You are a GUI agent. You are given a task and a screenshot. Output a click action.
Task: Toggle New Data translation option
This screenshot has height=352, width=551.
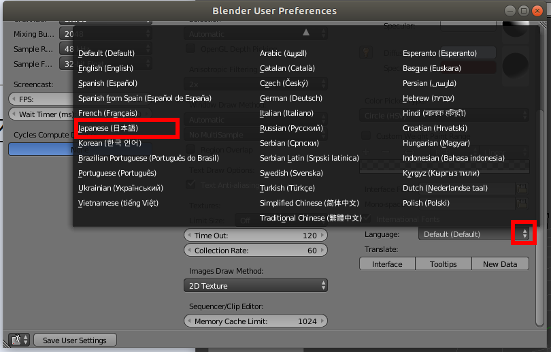pyautogui.click(x=500, y=264)
